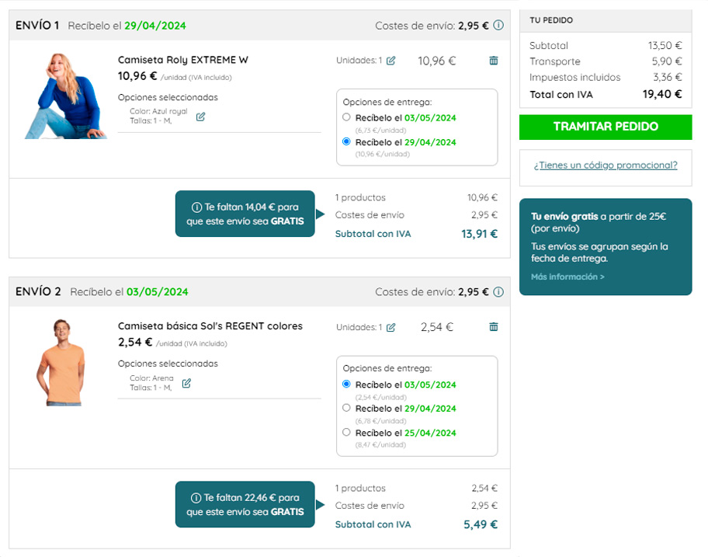Edit Arena color and size options

coord(186,383)
